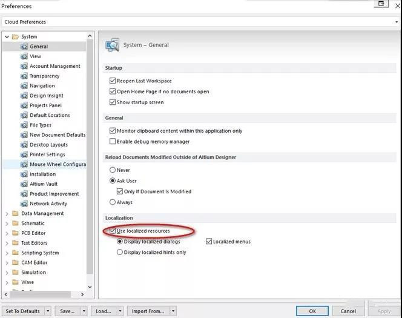
Task: Expand the Scripting System node
Action: pyautogui.click(x=7, y=253)
